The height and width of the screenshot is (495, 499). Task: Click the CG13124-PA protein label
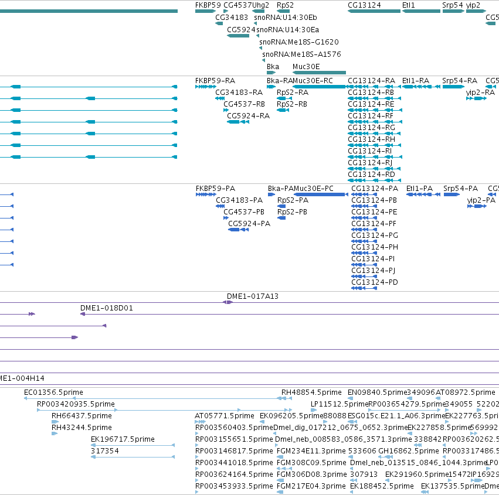pyautogui.click(x=375, y=189)
